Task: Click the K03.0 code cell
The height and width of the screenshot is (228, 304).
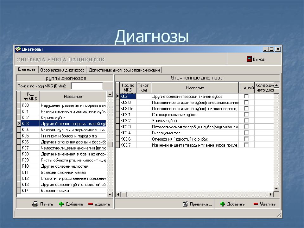Action: click(128, 102)
